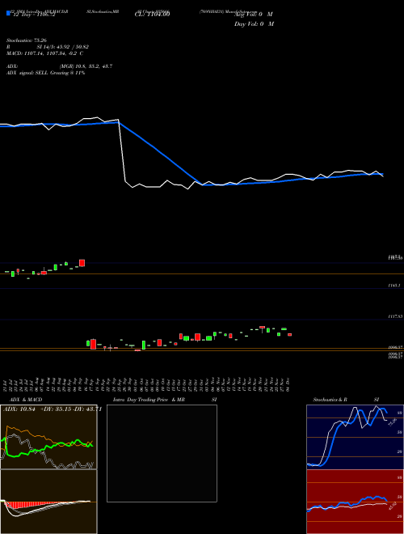Open the red RSI chart panel
Image resolution: width=404 pixels, height=534 pixels.
pyautogui.click(x=355, y=502)
